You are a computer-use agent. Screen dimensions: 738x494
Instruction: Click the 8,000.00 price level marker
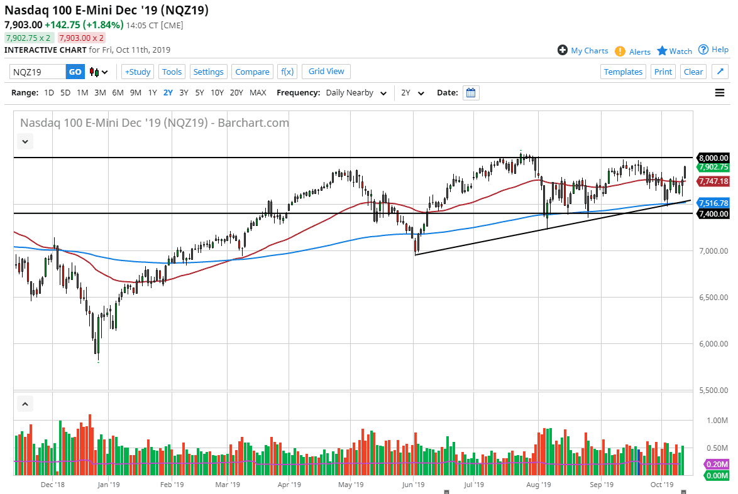click(713, 158)
